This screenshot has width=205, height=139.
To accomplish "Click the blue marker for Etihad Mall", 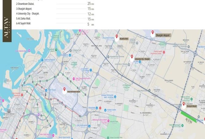I will pyautogui.click(x=97, y=108).
